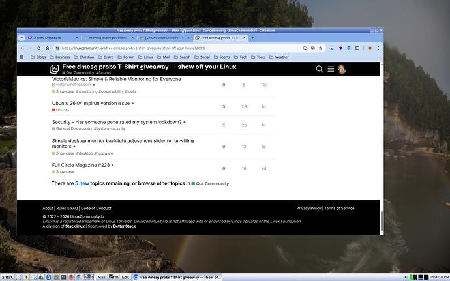Click the blue circular extension icon
The image size is (450, 281).
click(x=349, y=48)
